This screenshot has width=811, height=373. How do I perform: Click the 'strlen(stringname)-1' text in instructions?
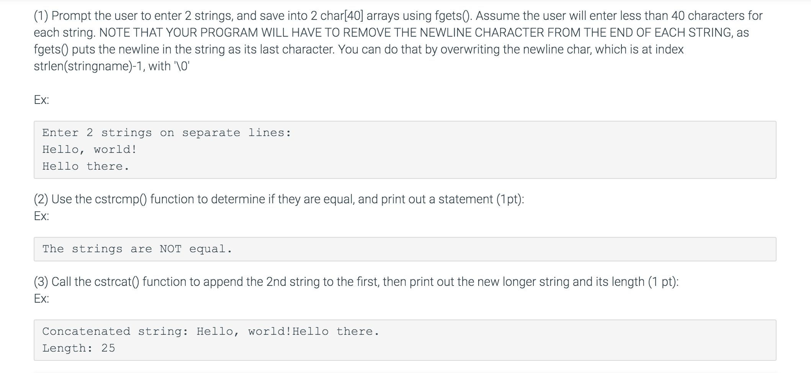click(x=89, y=66)
